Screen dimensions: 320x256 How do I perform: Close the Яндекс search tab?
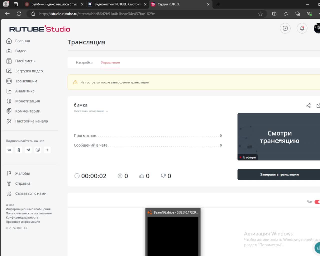pos(82,4)
